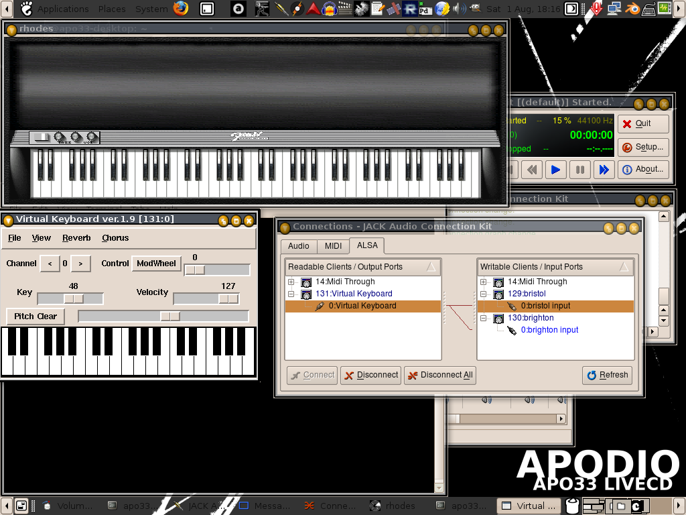Click the network monitor tray icon
686x515 pixels.
tap(614, 9)
